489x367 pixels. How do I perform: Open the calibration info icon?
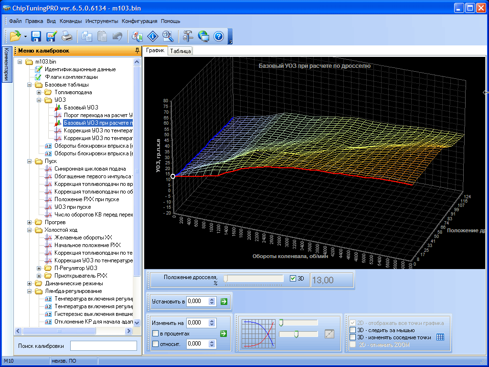click(152, 36)
